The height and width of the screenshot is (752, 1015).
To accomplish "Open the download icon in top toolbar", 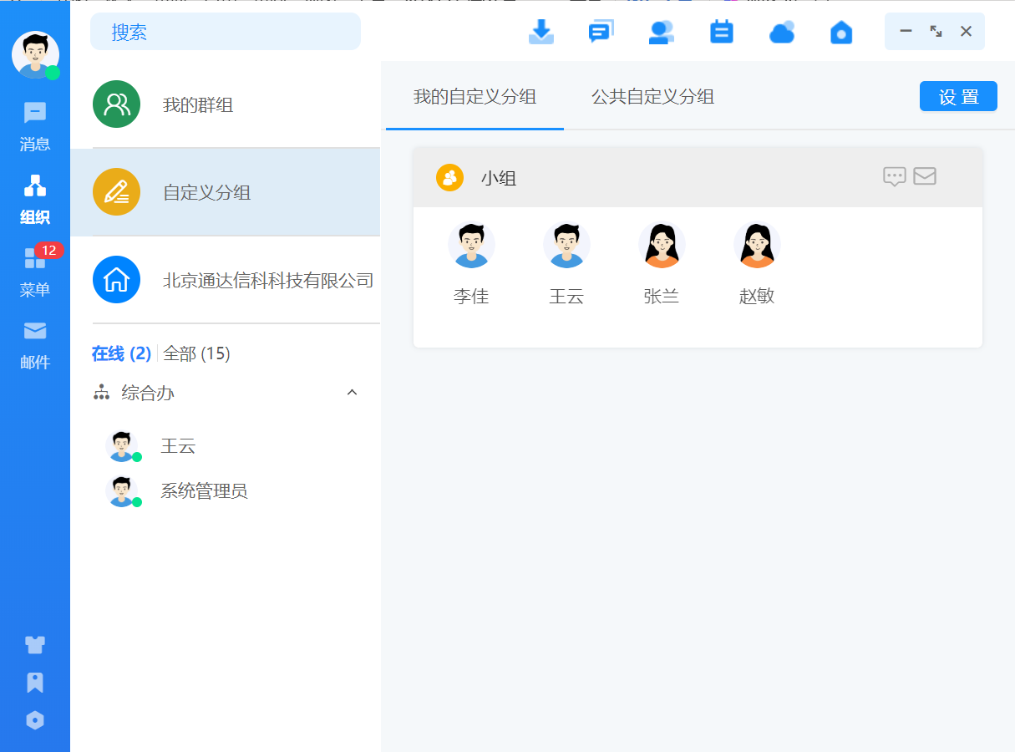I will [541, 32].
